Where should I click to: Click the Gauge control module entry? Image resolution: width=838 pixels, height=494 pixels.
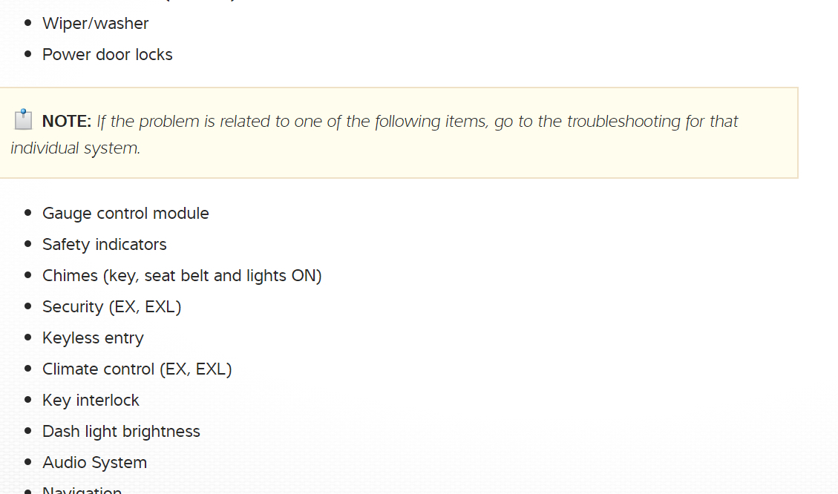[125, 214]
